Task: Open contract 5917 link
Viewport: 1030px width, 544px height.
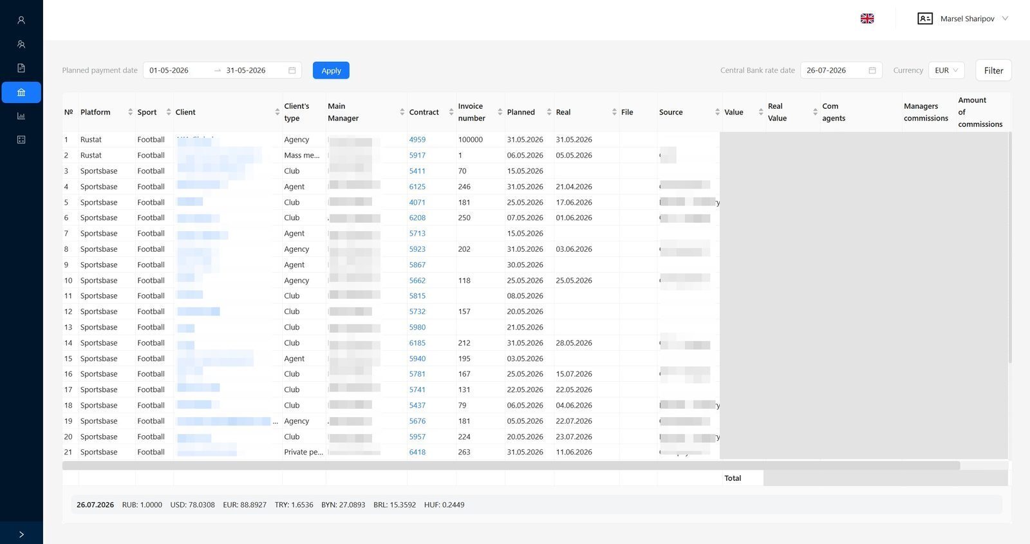Action: 417,155
